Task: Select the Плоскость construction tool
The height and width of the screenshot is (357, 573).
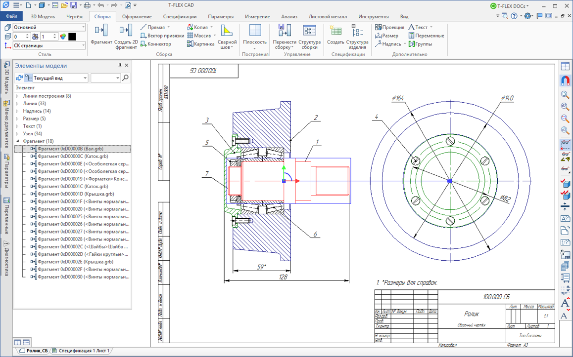Action: pos(255,37)
